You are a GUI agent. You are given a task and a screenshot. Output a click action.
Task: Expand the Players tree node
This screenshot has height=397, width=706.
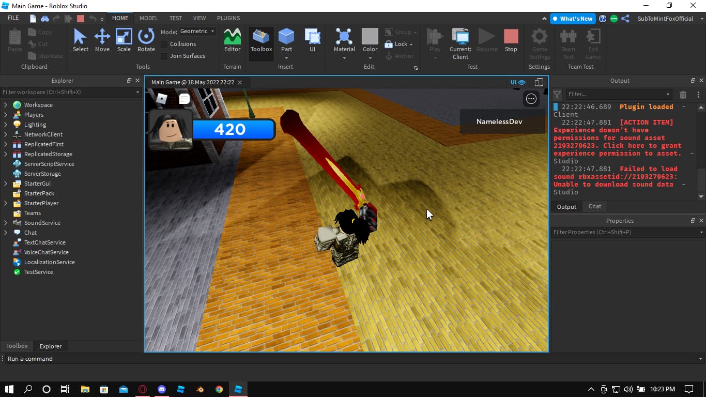point(6,115)
